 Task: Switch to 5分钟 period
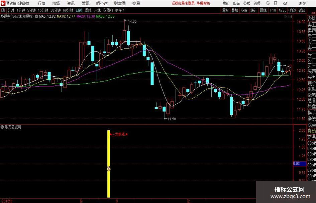pyautogui.click(x=31, y=10)
